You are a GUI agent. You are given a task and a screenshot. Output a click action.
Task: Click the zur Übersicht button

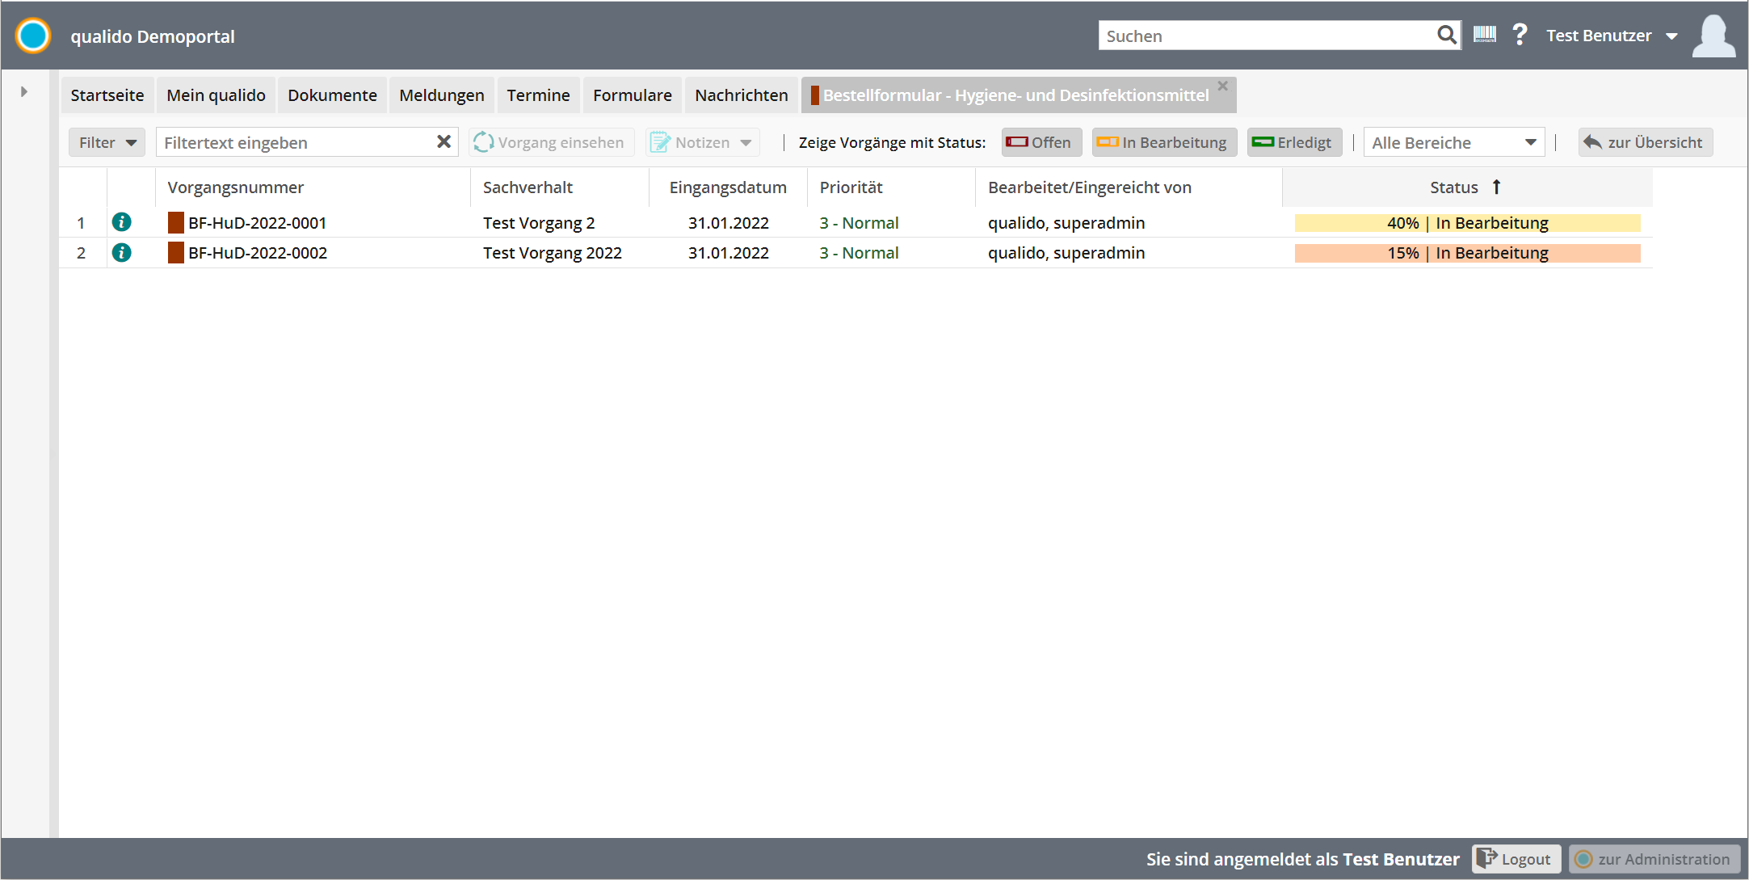(1645, 142)
